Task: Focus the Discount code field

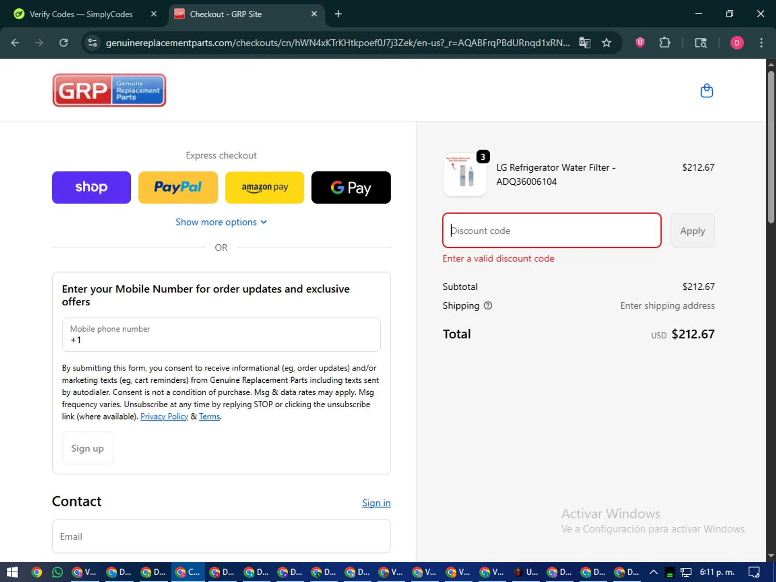Action: (x=552, y=231)
